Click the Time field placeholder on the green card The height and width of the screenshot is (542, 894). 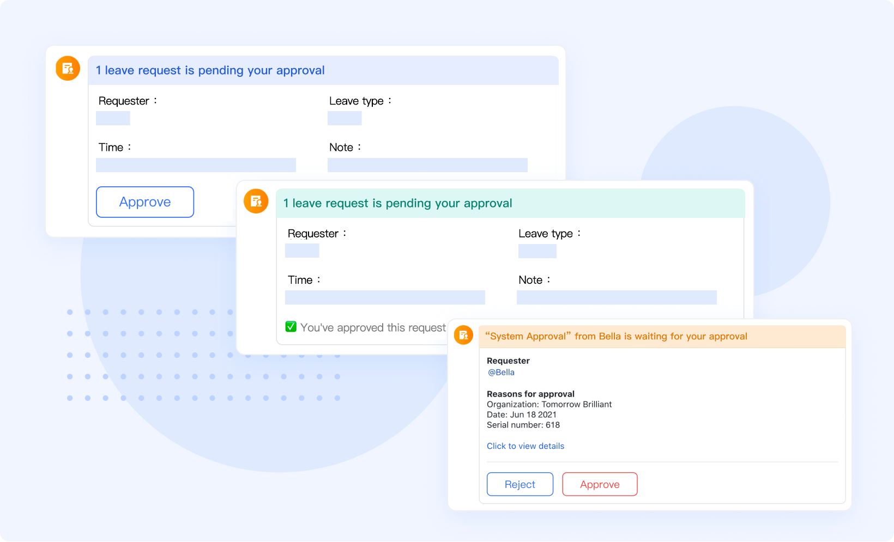point(385,297)
